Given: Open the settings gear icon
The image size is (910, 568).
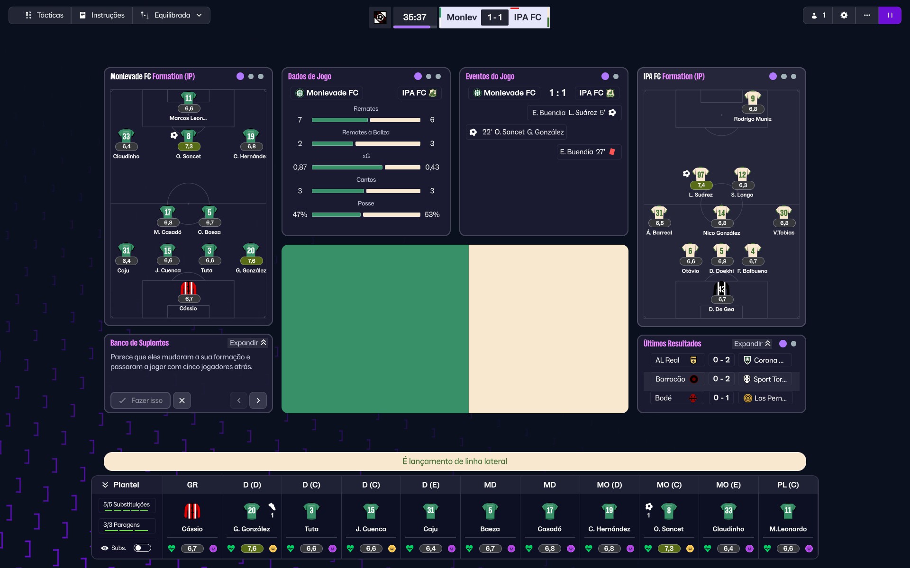Looking at the screenshot, I should [x=844, y=15].
